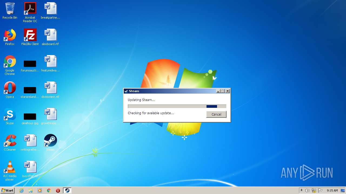Minimize the Steam update window
The width and height of the screenshot is (346, 194).
pos(218,91)
